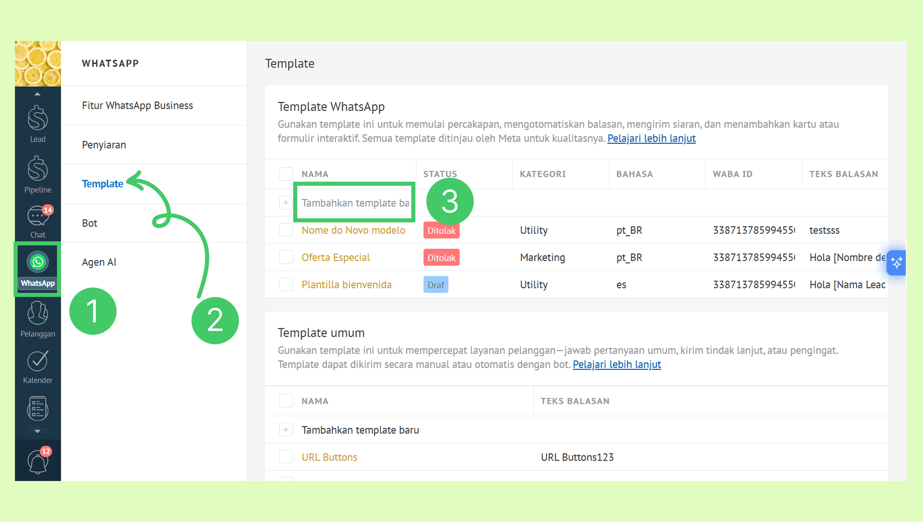Check the Plantilla bienvenida row checkbox
Image resolution: width=923 pixels, height=522 pixels.
click(286, 284)
